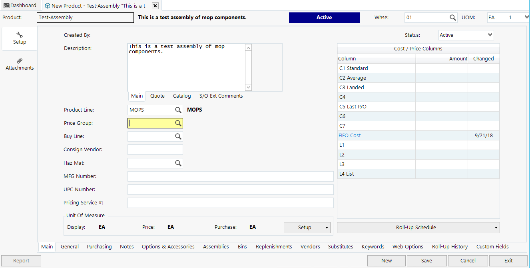Expand the Roll-Up Schedule options
Viewport: 530px width, 268px height.
pyautogui.click(x=495, y=227)
